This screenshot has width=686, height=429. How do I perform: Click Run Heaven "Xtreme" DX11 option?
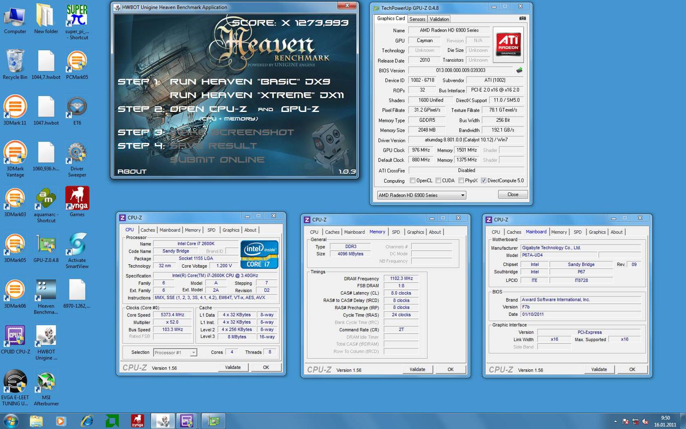(x=257, y=95)
